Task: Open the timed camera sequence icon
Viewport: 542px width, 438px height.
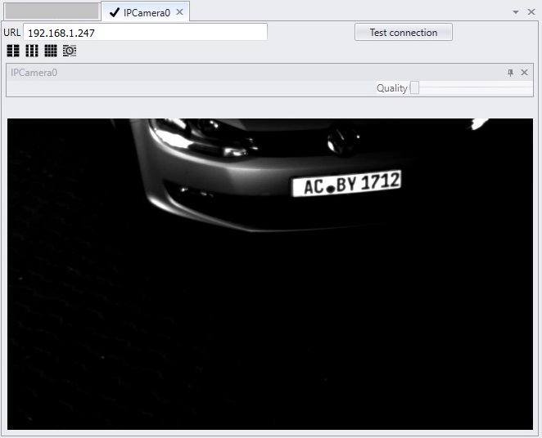Action: click(70, 51)
